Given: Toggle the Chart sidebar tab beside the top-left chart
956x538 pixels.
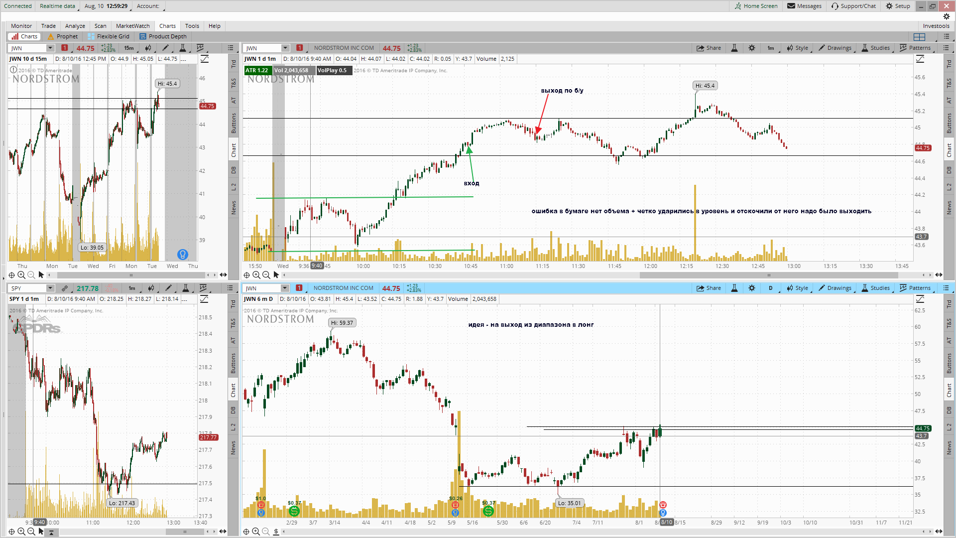Looking at the screenshot, I should point(234,150).
